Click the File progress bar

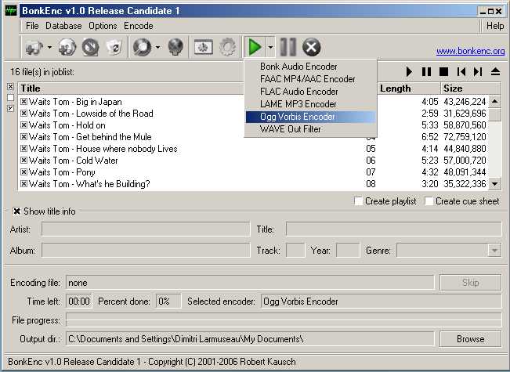(284, 320)
